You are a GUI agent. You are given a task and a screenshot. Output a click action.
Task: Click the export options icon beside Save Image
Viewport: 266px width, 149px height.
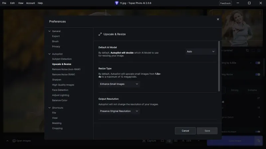point(258,141)
